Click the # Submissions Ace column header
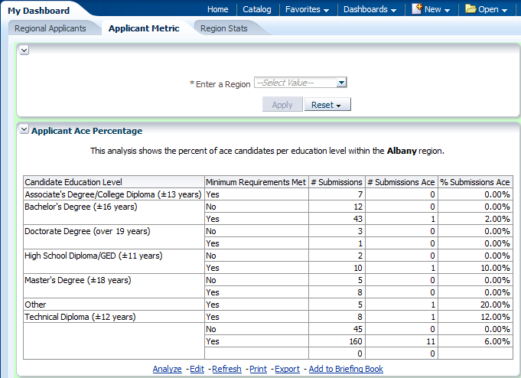Viewport: 521px width, 378px height. click(x=401, y=182)
